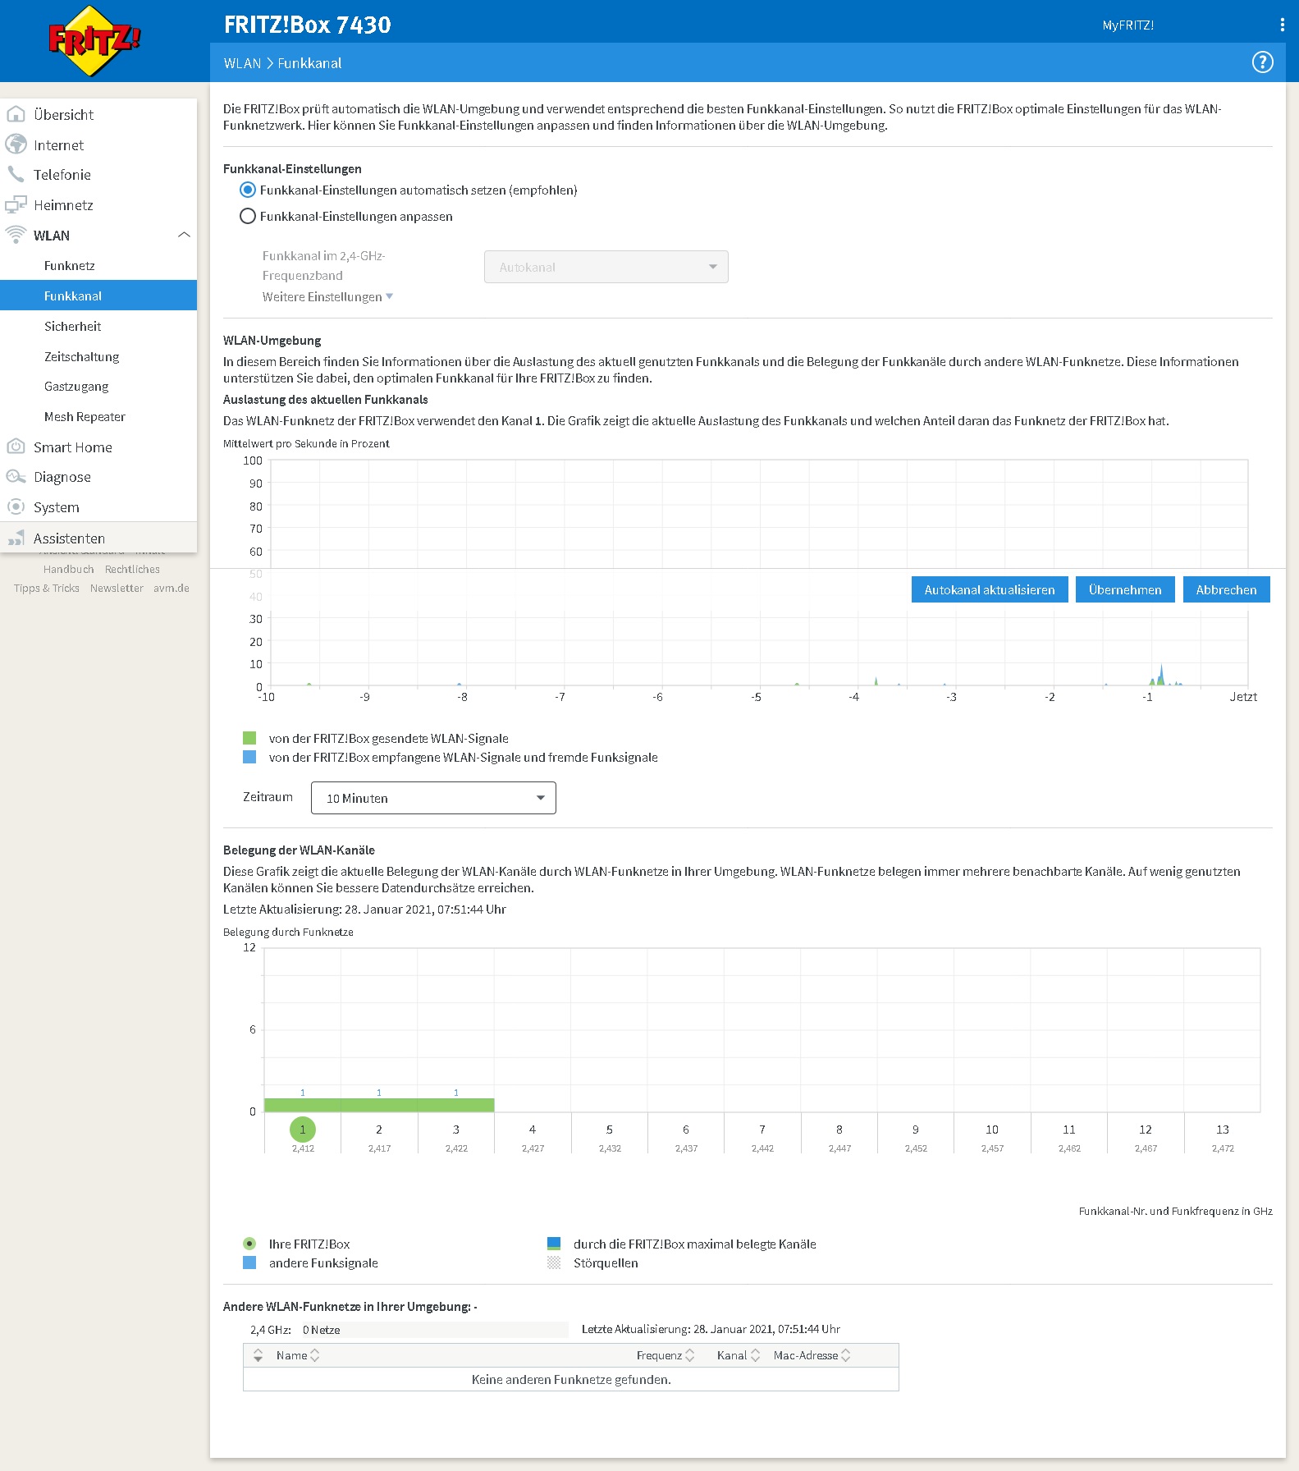1299x1471 pixels.
Task: Open the Rechtliches link
Action: [132, 569]
